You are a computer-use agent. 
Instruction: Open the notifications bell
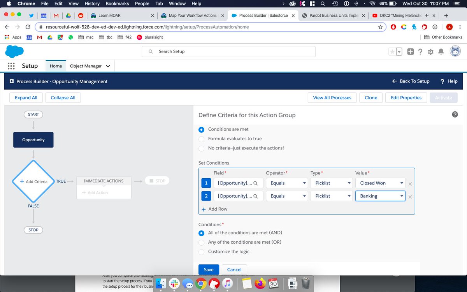pyautogui.click(x=441, y=51)
